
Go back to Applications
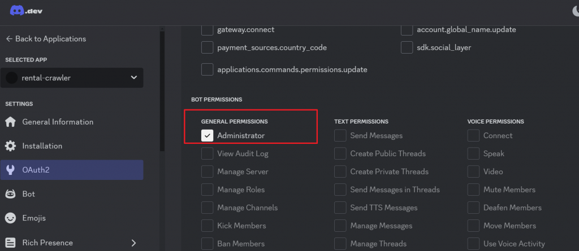pos(46,39)
